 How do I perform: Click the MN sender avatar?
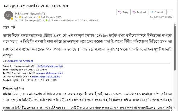[x=9, y=15]
